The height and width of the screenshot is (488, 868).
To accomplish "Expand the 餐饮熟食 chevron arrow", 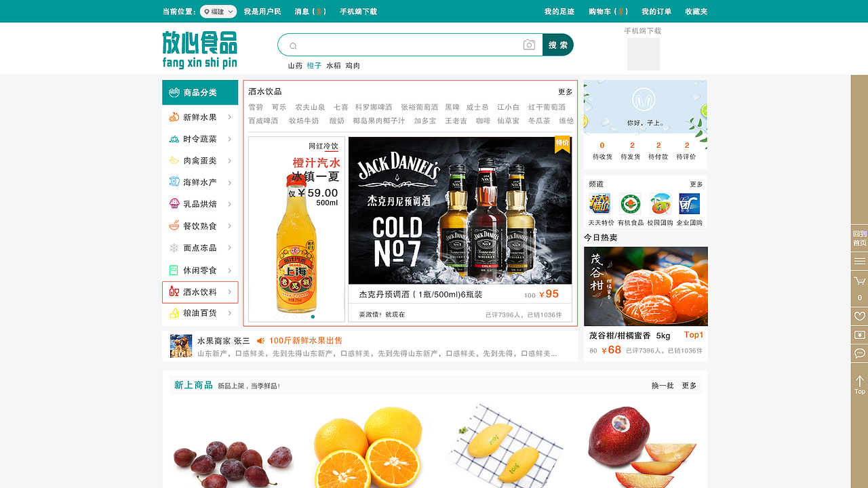I will [230, 226].
